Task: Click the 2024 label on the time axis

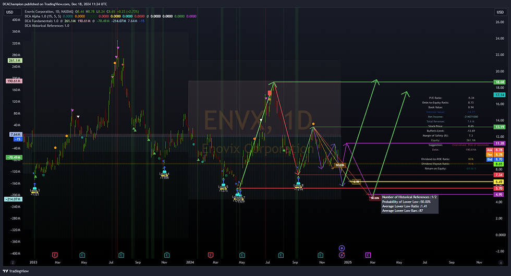Action: pos(190,262)
